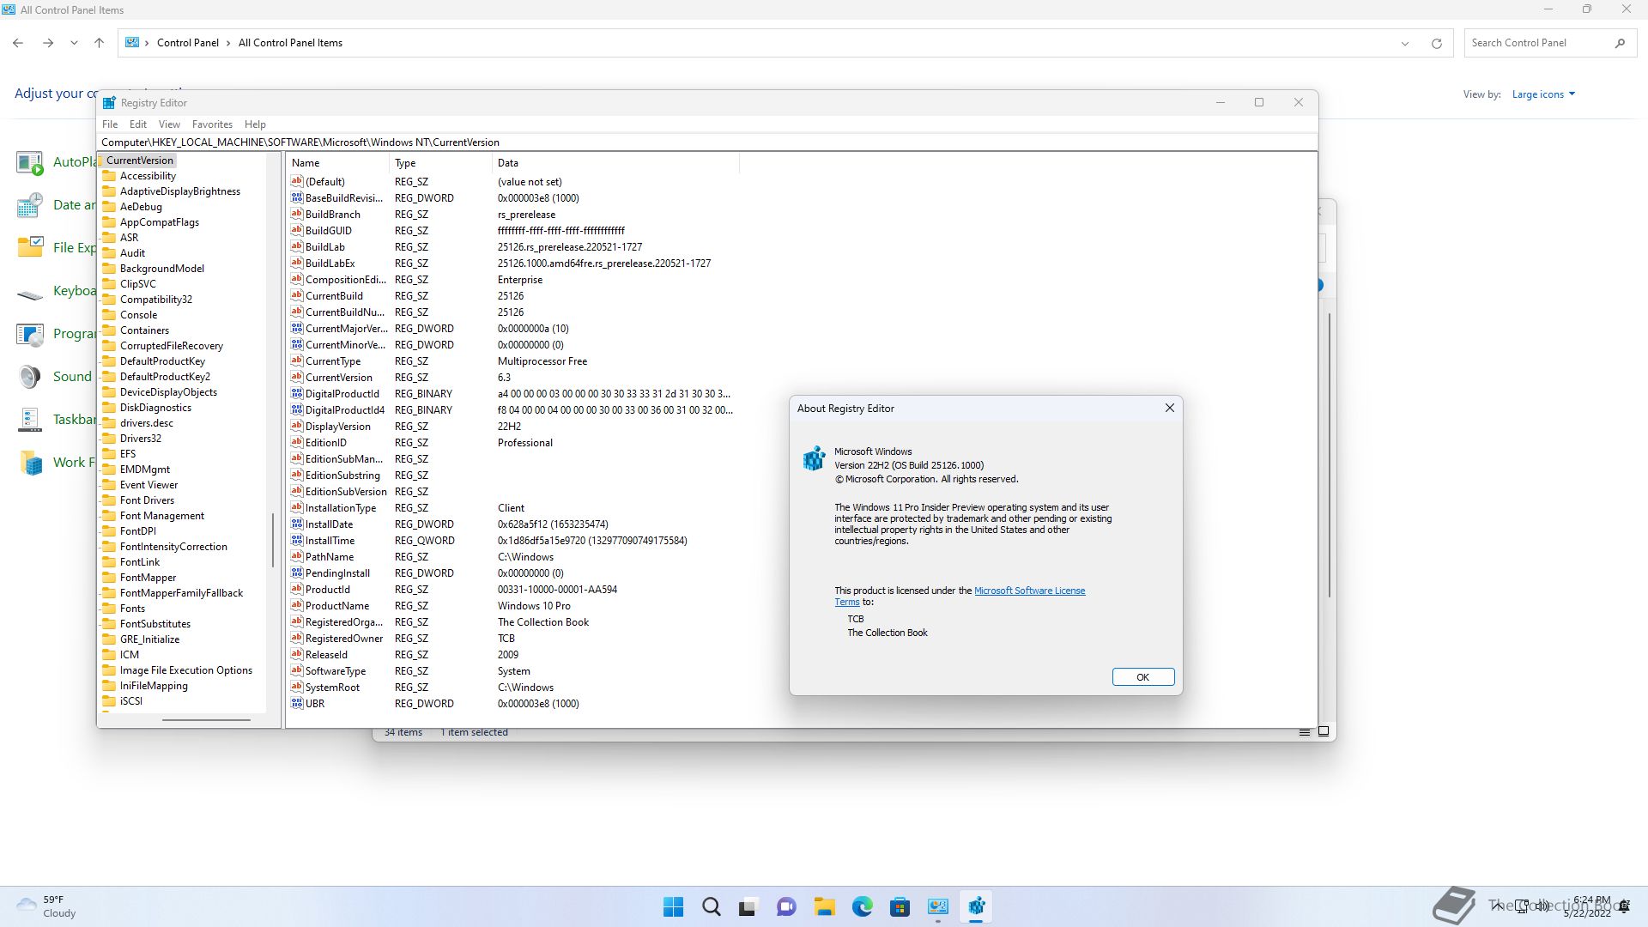1648x927 pixels.
Task: Select the CurrentVersion key in the tree
Action: [x=139, y=161]
